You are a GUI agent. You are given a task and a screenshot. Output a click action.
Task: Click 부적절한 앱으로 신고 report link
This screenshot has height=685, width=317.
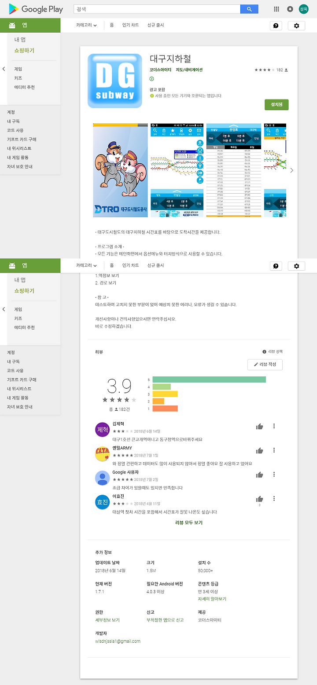click(165, 620)
